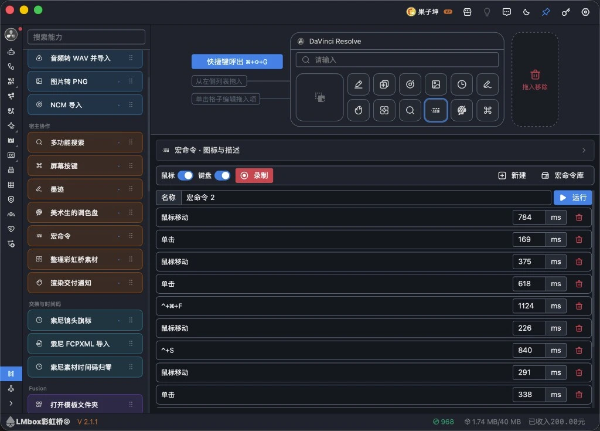Select the ink pen cell in the top row

487,84
